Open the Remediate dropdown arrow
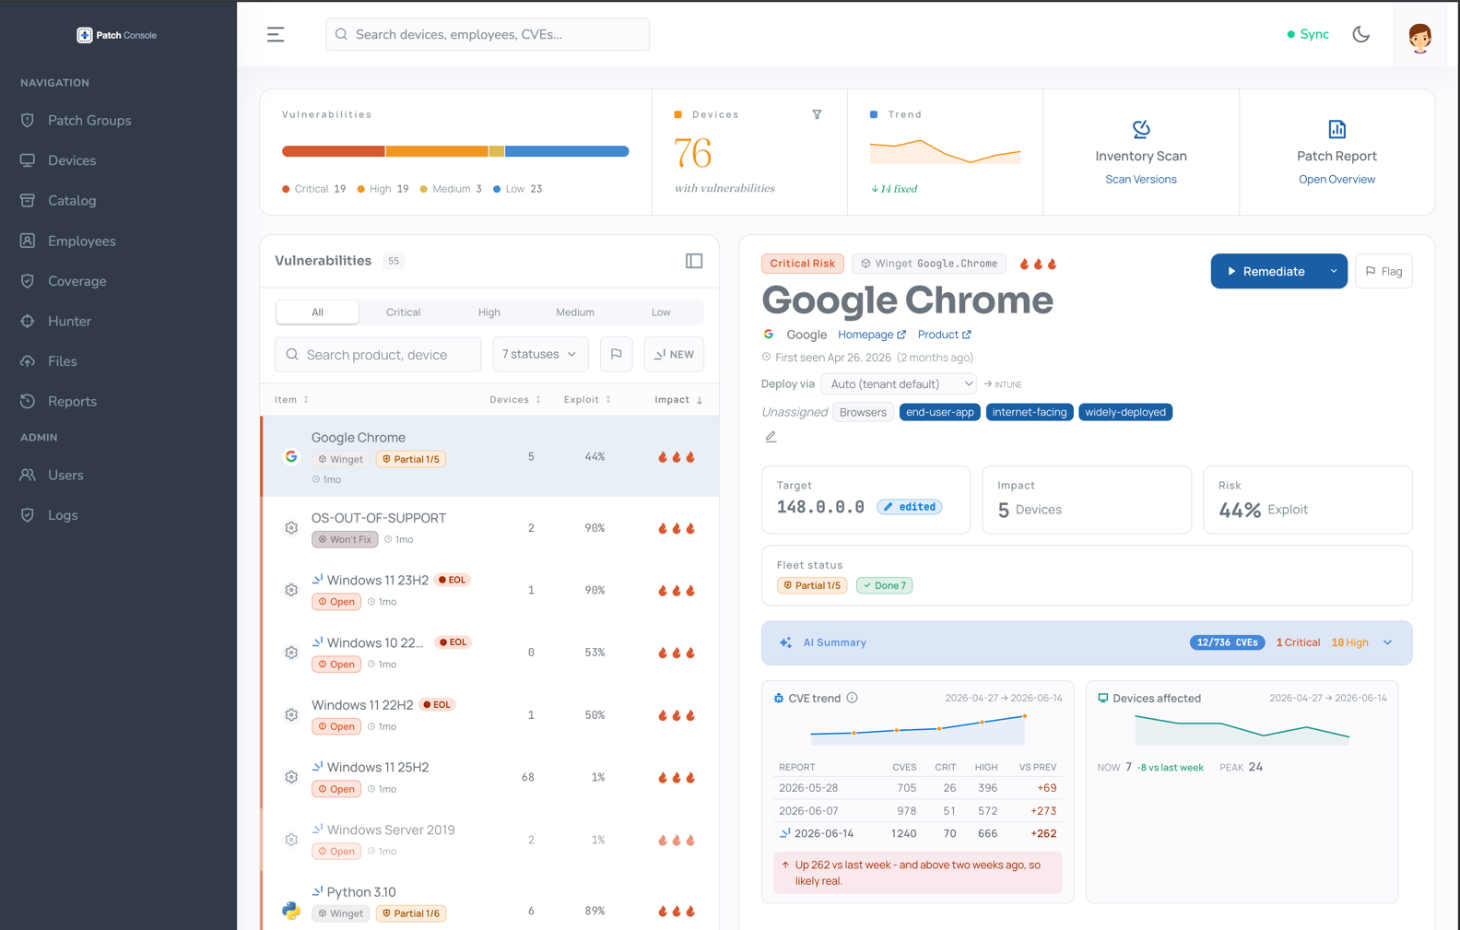The height and width of the screenshot is (930, 1460). [1334, 271]
